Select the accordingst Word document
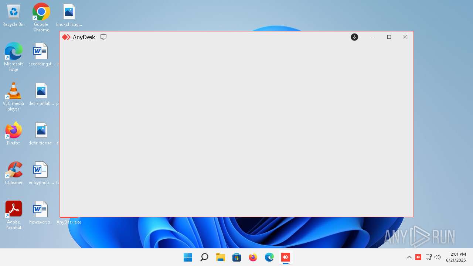Screen dimensions: 473x266 pyautogui.click(x=41, y=55)
